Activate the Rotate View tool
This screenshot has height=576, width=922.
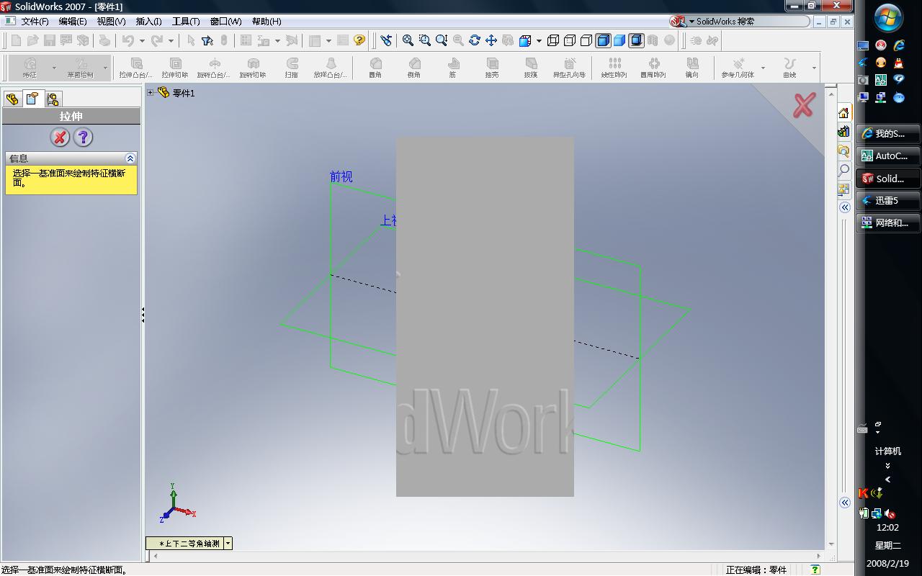tap(475, 40)
